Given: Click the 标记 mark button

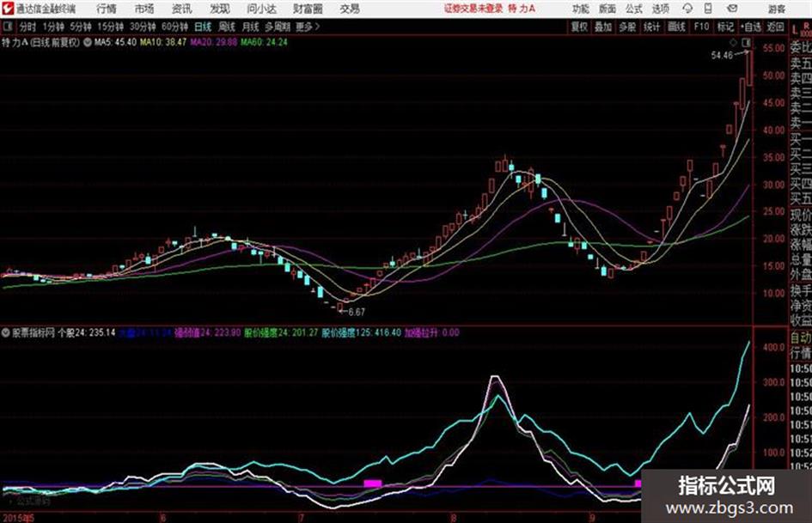Looking at the screenshot, I should tap(725, 27).
